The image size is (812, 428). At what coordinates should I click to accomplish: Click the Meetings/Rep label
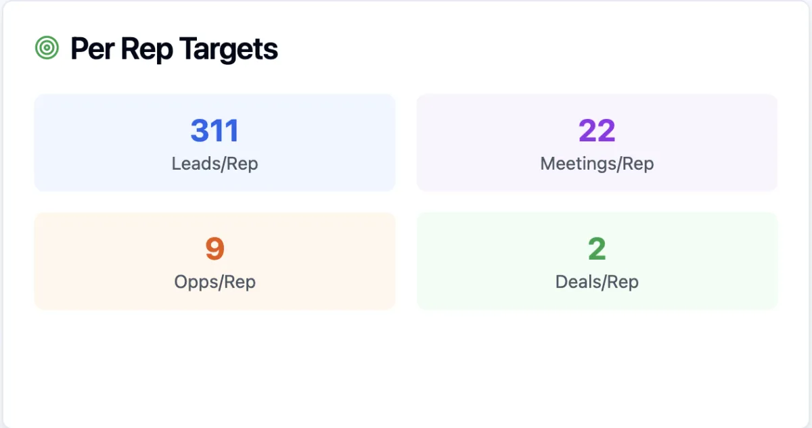point(597,164)
